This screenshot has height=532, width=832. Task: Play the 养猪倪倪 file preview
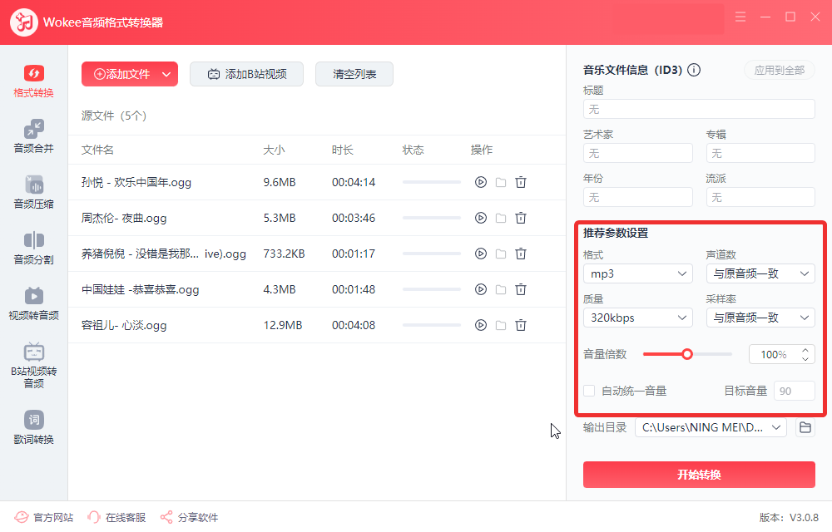pos(481,254)
